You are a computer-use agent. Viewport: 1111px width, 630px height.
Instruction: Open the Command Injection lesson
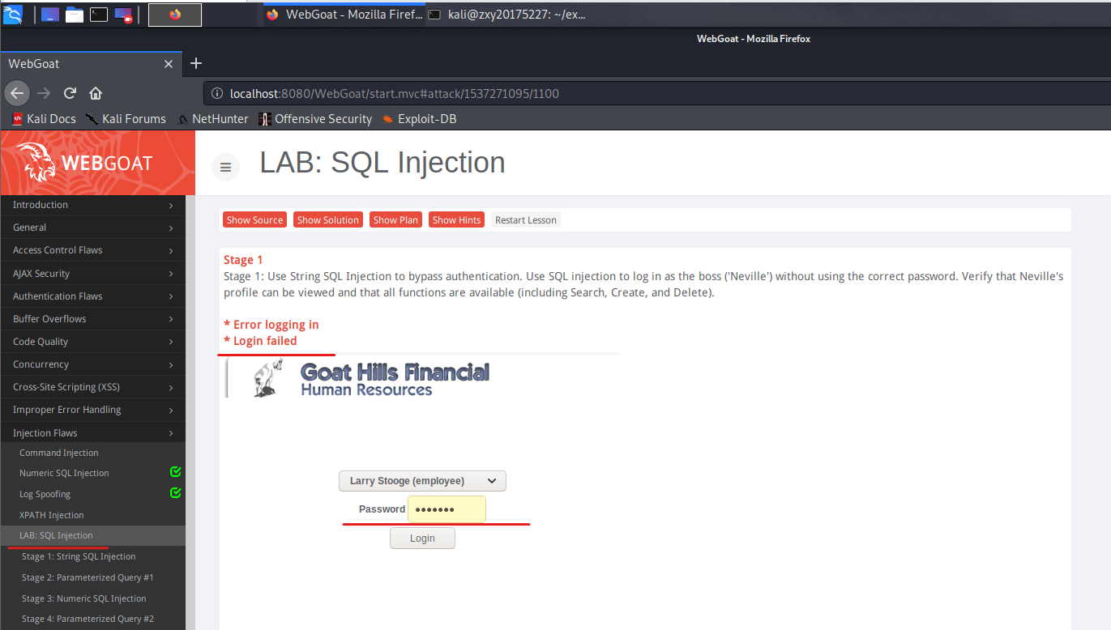59,453
